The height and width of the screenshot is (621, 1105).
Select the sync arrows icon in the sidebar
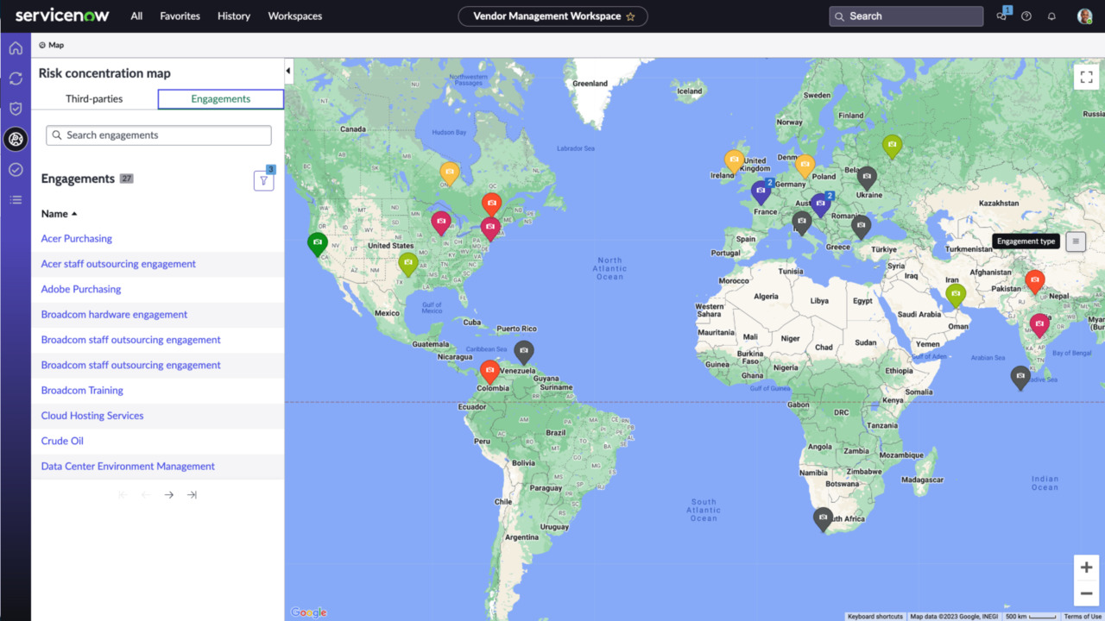pyautogui.click(x=16, y=78)
